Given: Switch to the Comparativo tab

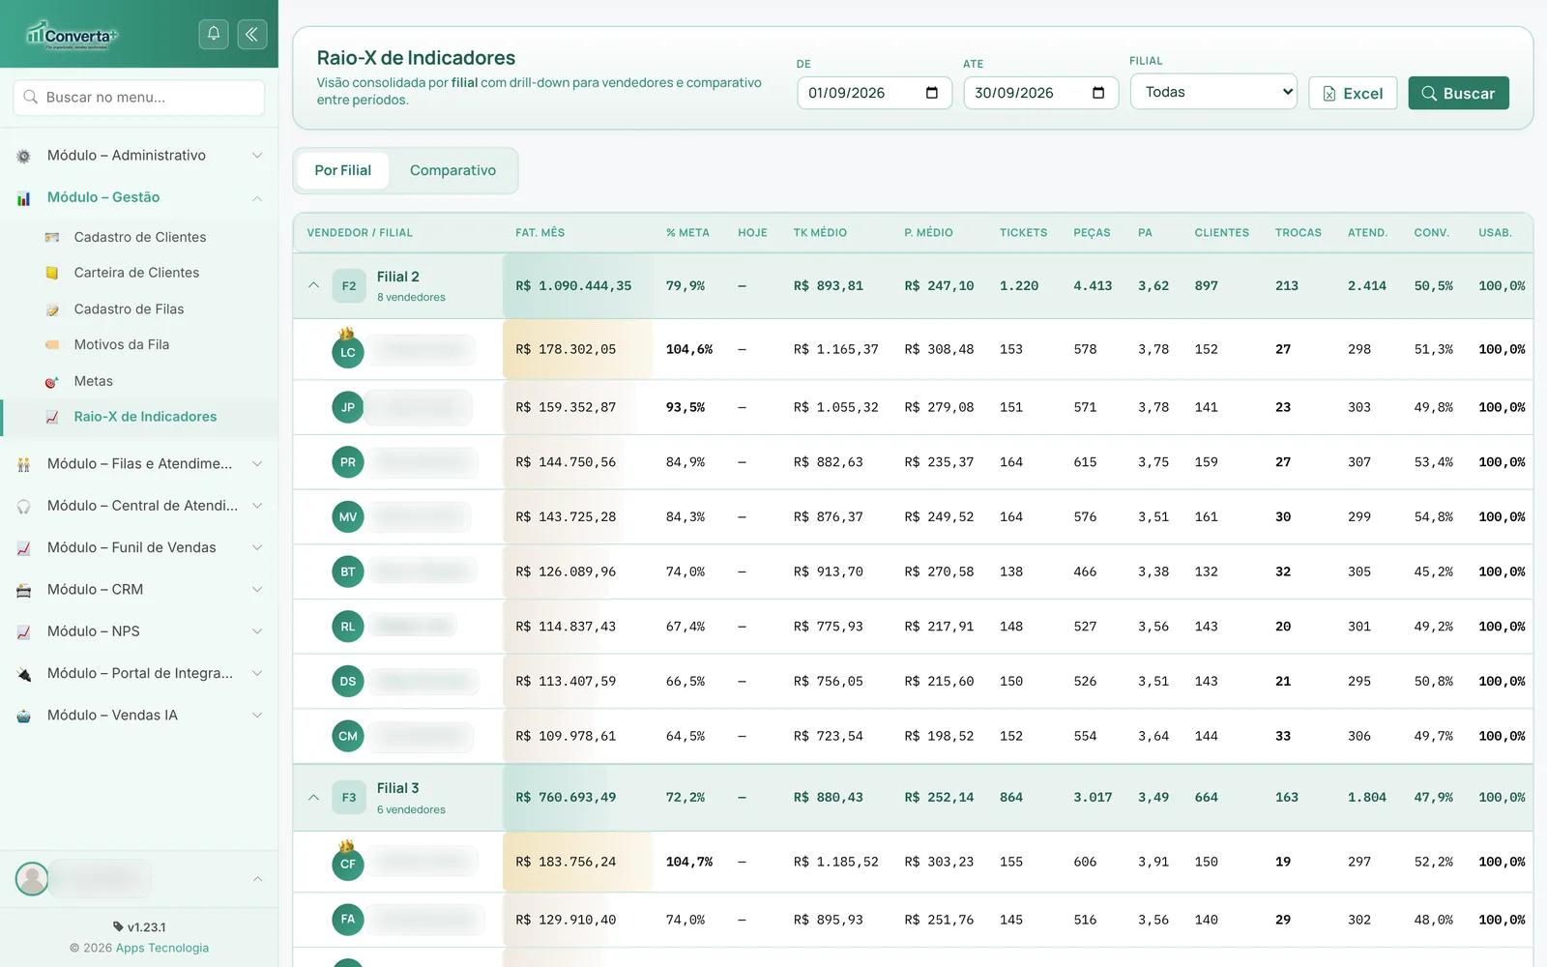Looking at the screenshot, I should [452, 170].
